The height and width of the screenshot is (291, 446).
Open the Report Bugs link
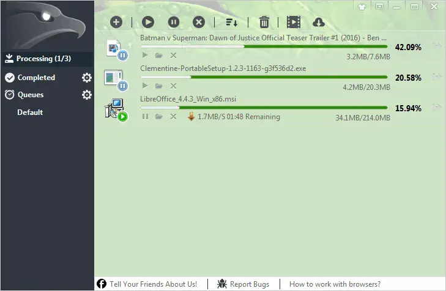250,284
